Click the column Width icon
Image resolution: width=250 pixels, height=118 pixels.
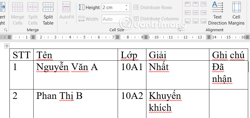[x=82, y=19]
